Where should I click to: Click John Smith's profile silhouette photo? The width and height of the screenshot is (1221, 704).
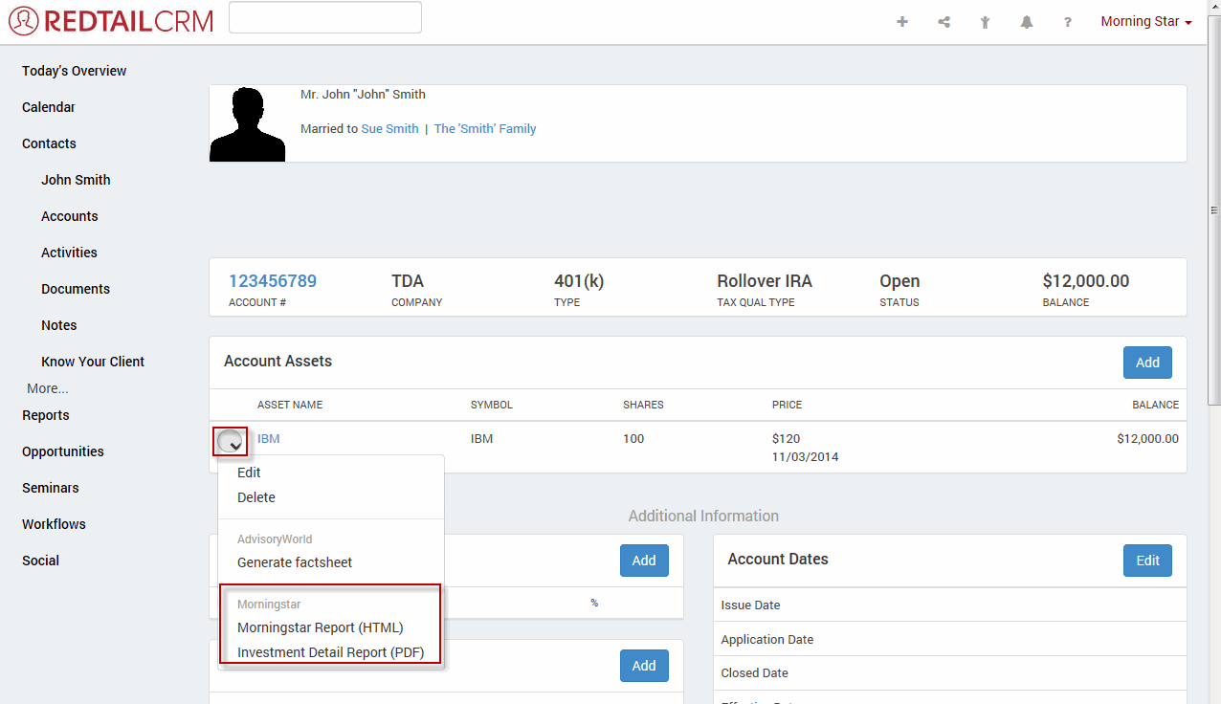tap(248, 124)
